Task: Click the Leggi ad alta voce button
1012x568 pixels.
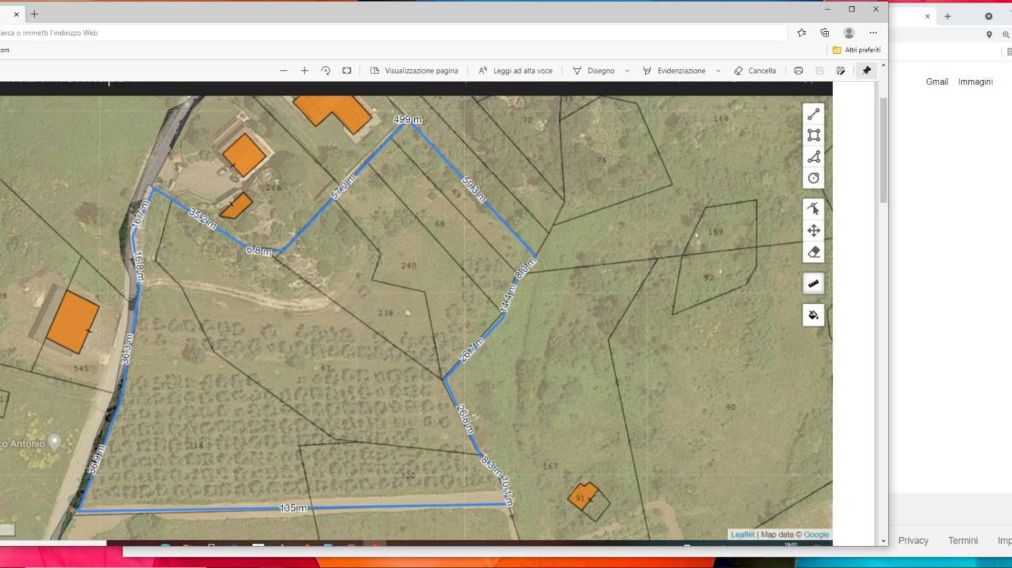Action: pyautogui.click(x=515, y=71)
